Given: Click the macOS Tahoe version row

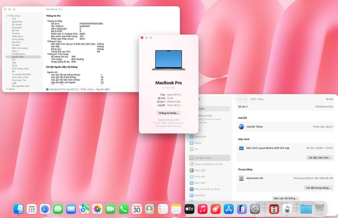Looking at the screenshot, I should point(285,127).
